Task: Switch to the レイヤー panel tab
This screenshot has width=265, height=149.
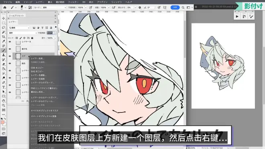Action: click(x=12, y=22)
